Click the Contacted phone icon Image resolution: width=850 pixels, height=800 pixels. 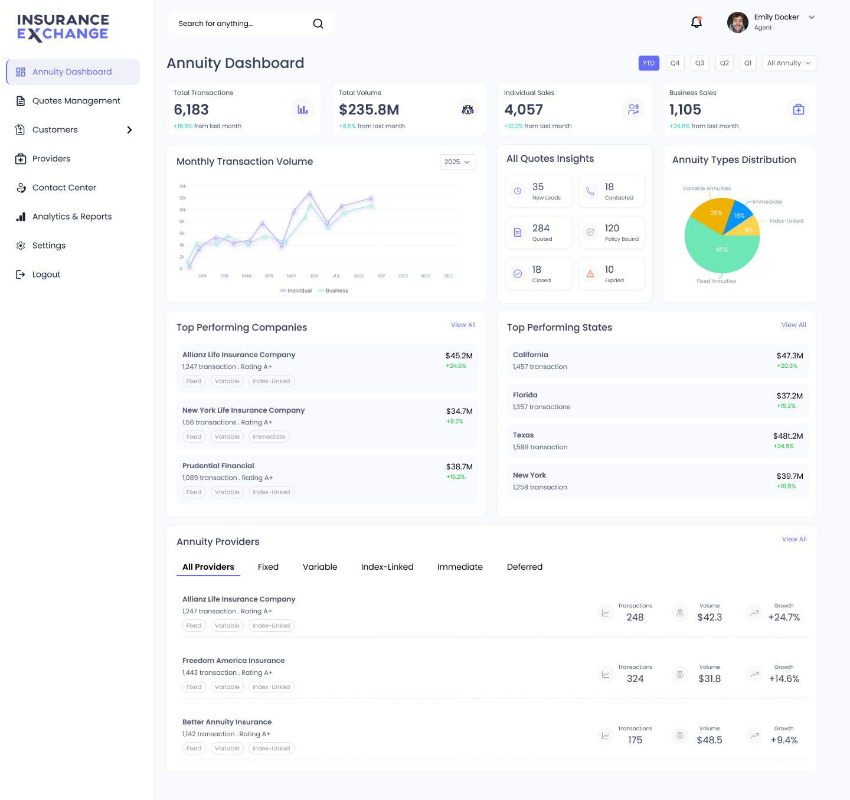(x=590, y=191)
